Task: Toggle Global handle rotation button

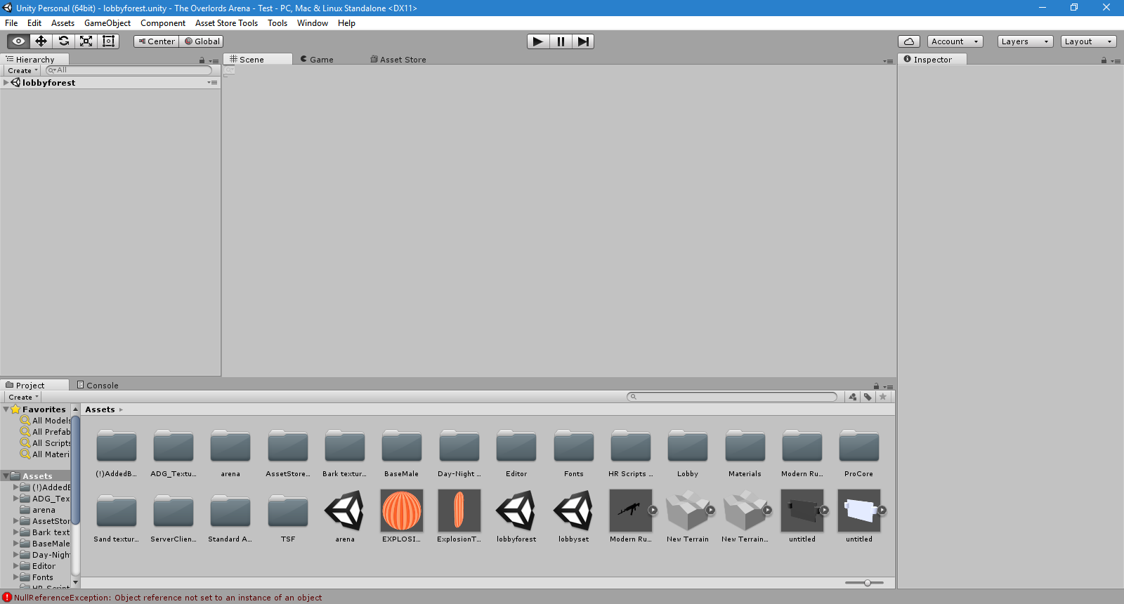Action: point(202,41)
